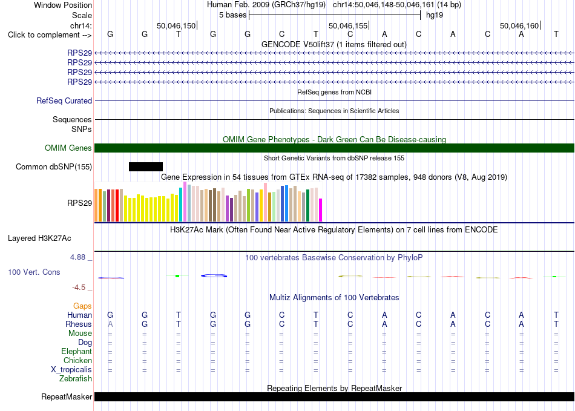
Task: Select the Zebrafish species label
Action: pyautogui.click(x=76, y=379)
